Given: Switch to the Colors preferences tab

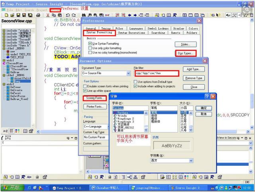Looking at the screenshot, I should tap(193, 28).
